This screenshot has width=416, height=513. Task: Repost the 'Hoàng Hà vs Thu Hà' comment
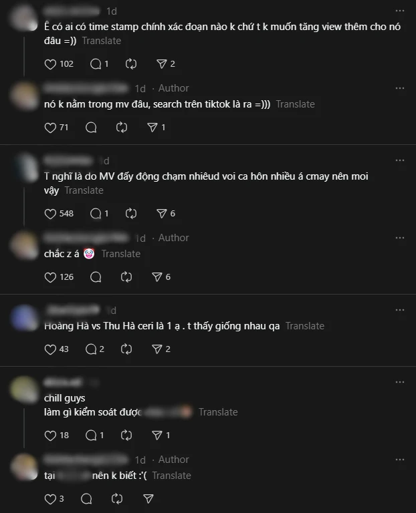126,349
